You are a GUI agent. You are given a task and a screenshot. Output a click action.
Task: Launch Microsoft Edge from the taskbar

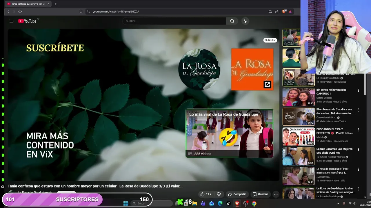point(220,203)
